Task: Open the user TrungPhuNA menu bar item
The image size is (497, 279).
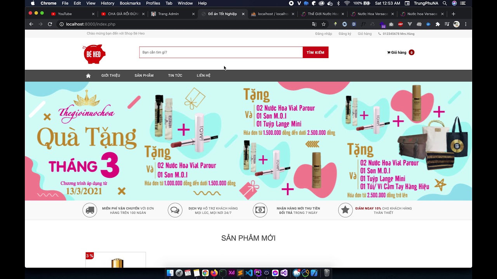Action: [x=426, y=3]
